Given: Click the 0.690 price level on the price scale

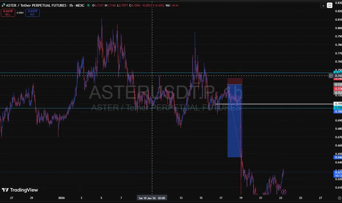Looking at the screenshot, I should pos(338,120).
